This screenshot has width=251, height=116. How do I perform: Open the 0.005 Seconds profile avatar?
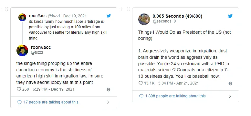click(144, 19)
